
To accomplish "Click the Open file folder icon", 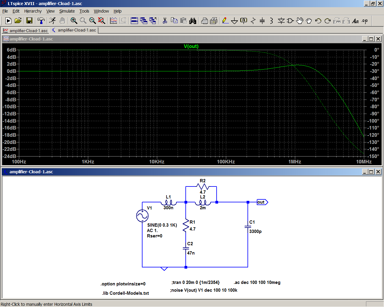I will click(x=18, y=21).
